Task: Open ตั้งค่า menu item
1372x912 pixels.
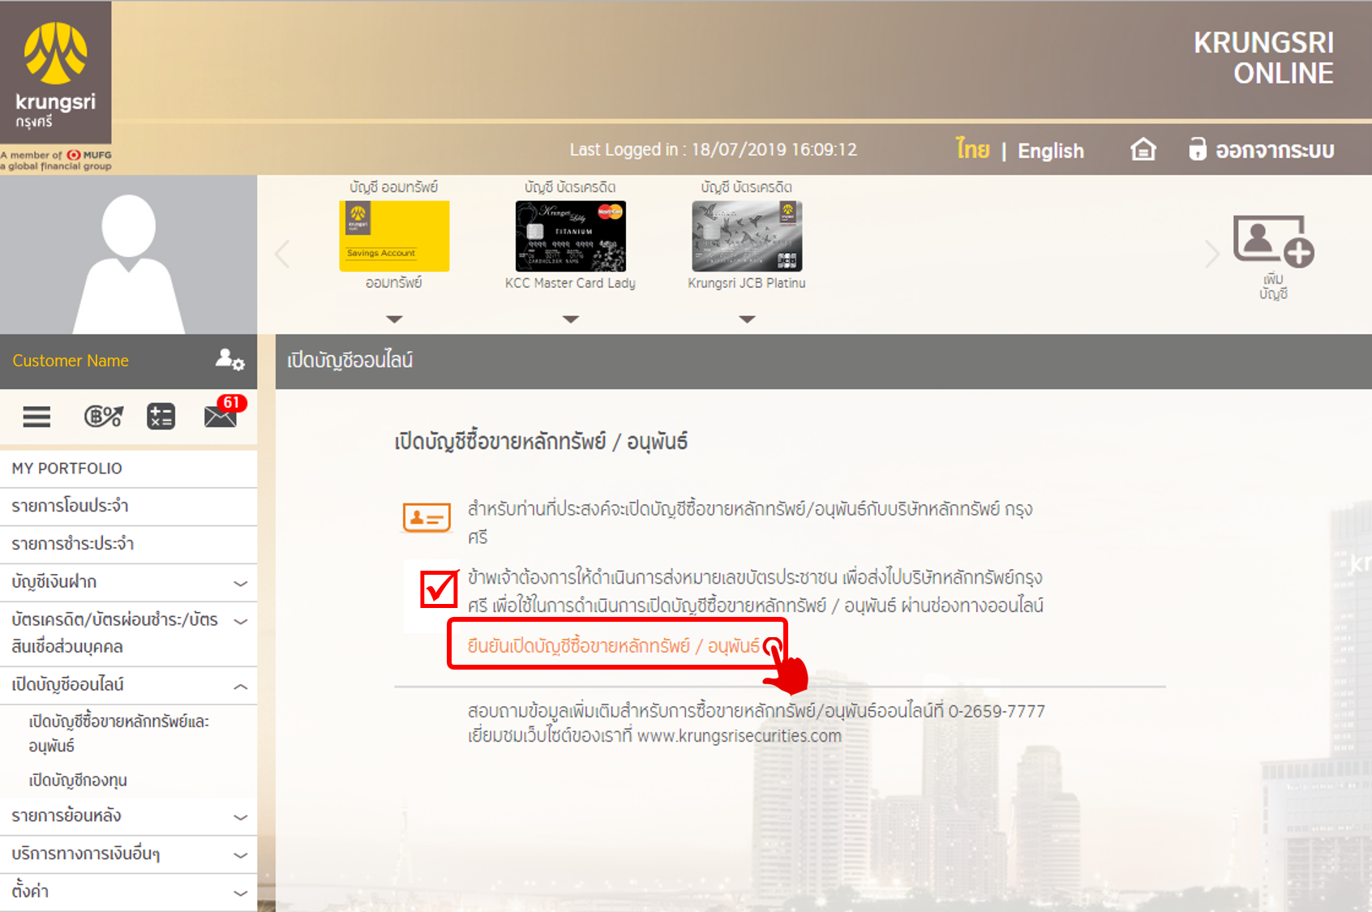Action: (128, 893)
